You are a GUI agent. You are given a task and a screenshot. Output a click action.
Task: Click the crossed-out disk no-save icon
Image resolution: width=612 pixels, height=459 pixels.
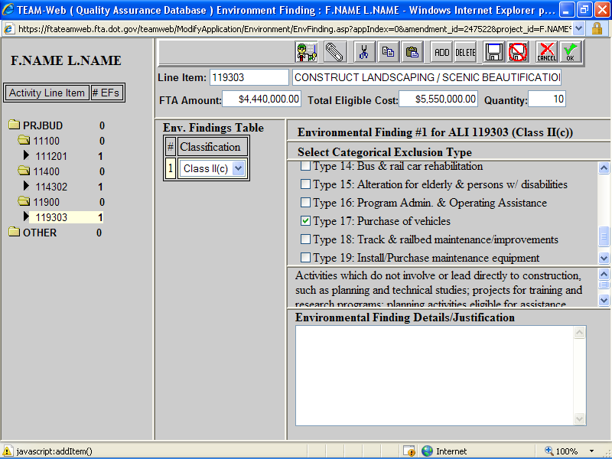tap(519, 52)
